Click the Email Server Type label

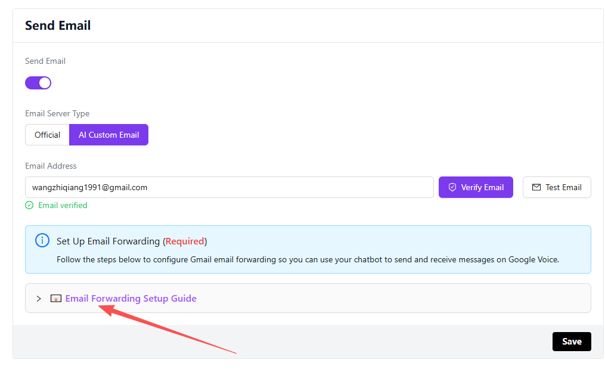(57, 113)
